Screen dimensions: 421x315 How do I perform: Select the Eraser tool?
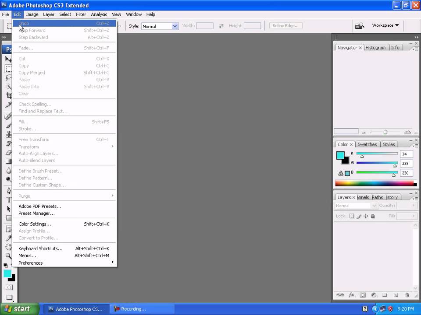tap(8, 152)
